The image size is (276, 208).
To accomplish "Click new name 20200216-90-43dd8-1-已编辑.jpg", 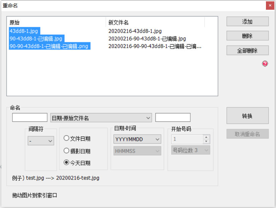I will click(x=147, y=39).
